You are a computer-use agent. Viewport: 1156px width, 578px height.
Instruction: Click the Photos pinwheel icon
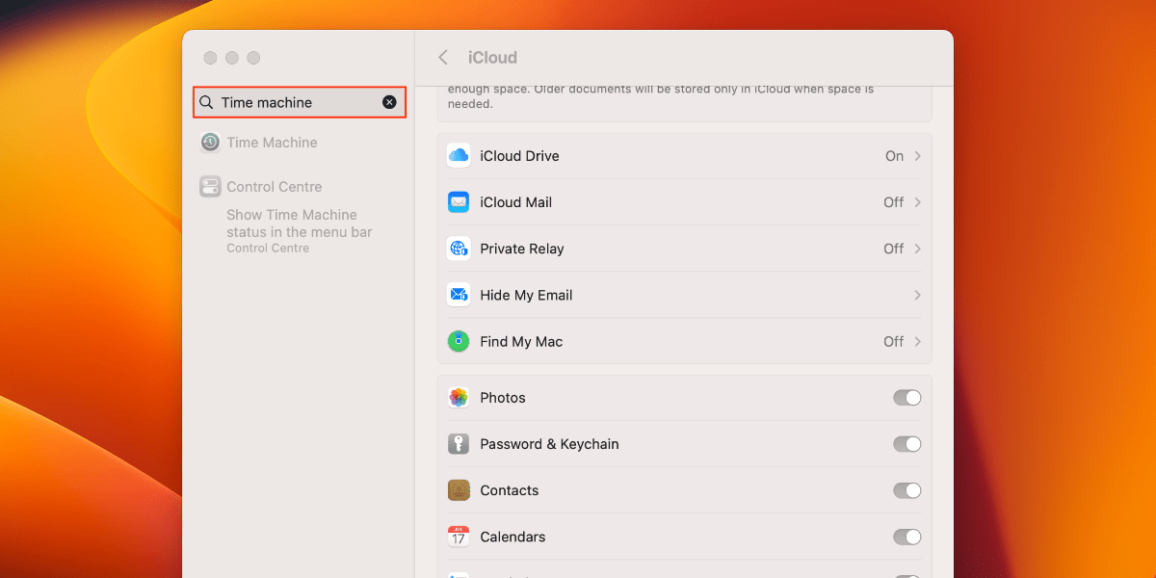coord(458,397)
